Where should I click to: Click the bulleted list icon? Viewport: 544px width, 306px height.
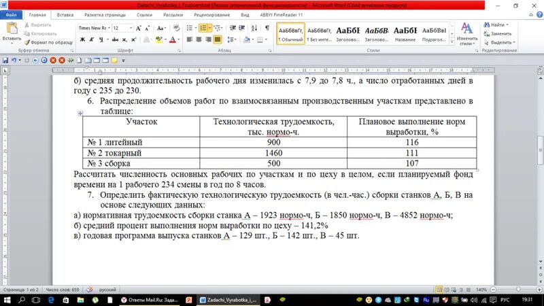190,28
